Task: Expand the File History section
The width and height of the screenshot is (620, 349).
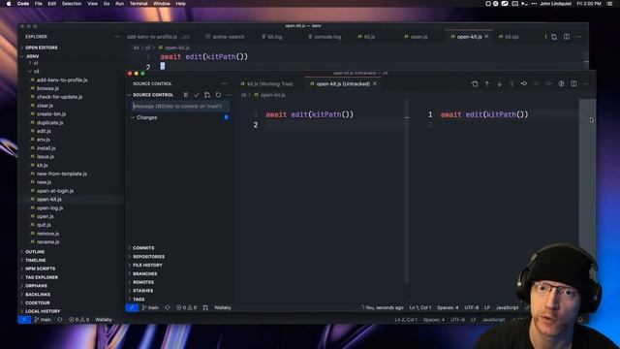Action: [x=147, y=265]
